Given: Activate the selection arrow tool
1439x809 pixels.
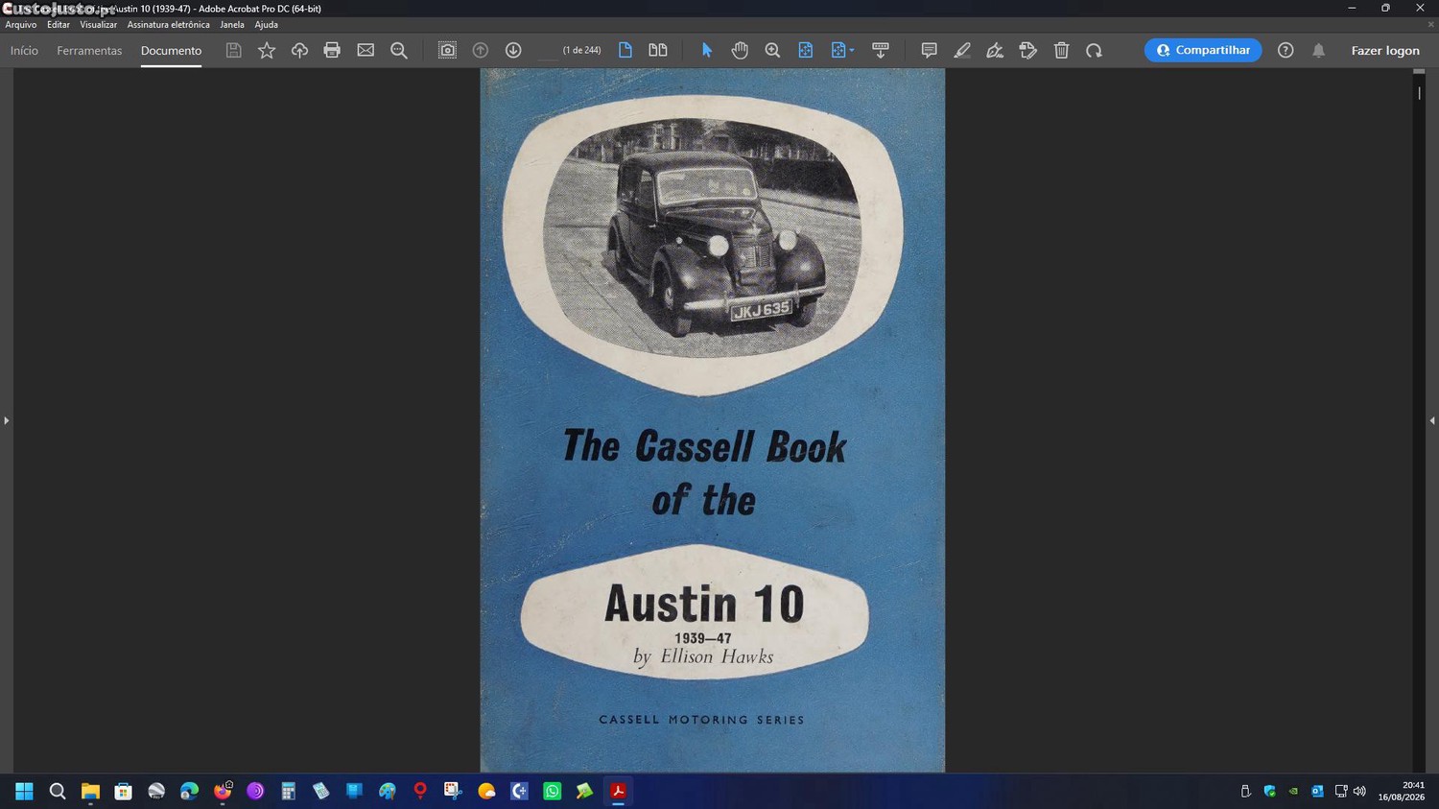Looking at the screenshot, I should click(x=707, y=50).
